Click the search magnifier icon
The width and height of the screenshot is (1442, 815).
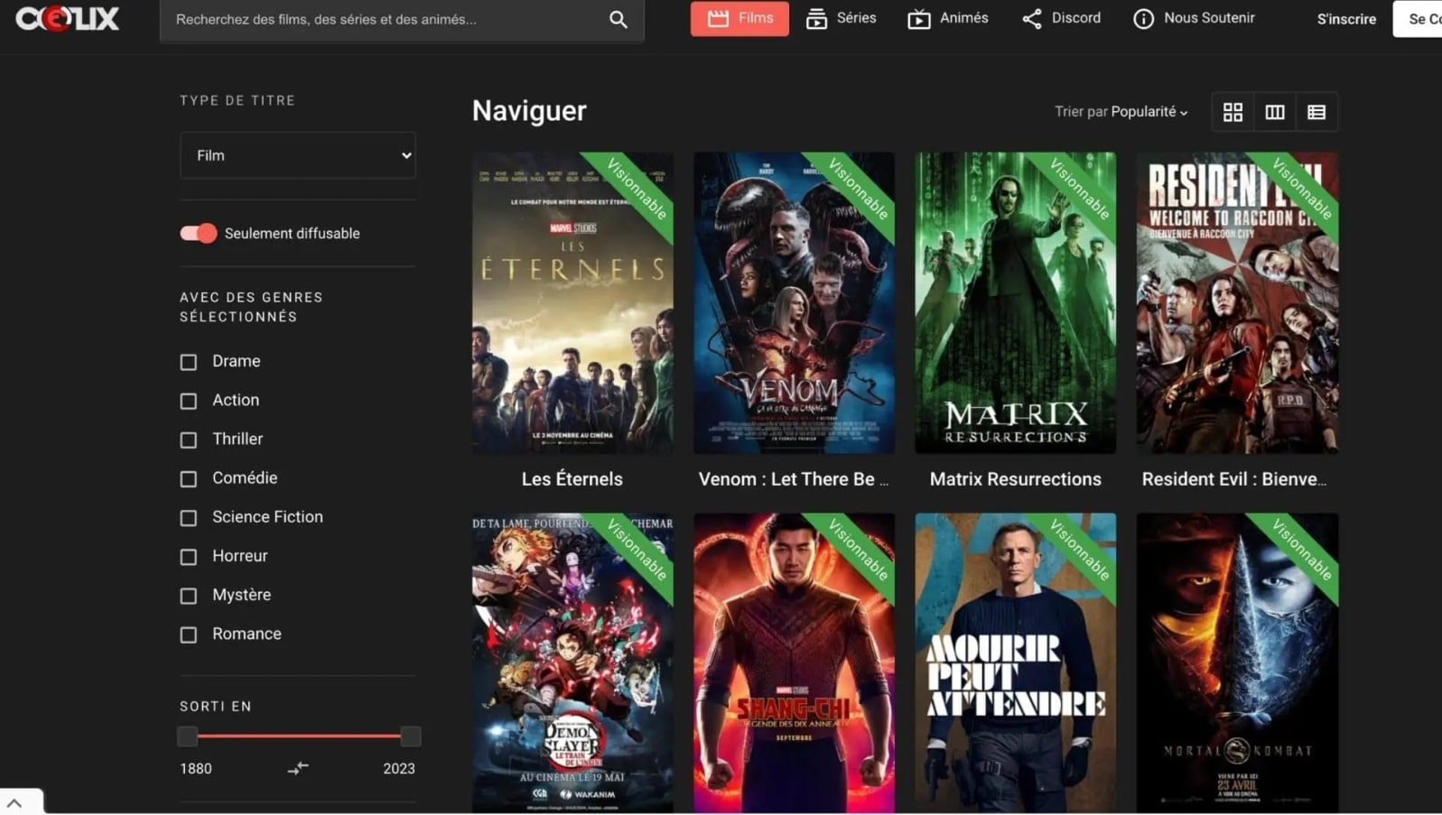click(x=618, y=19)
